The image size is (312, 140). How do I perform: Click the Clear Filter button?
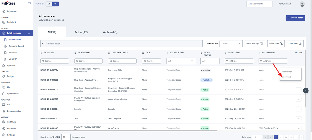click(276, 44)
